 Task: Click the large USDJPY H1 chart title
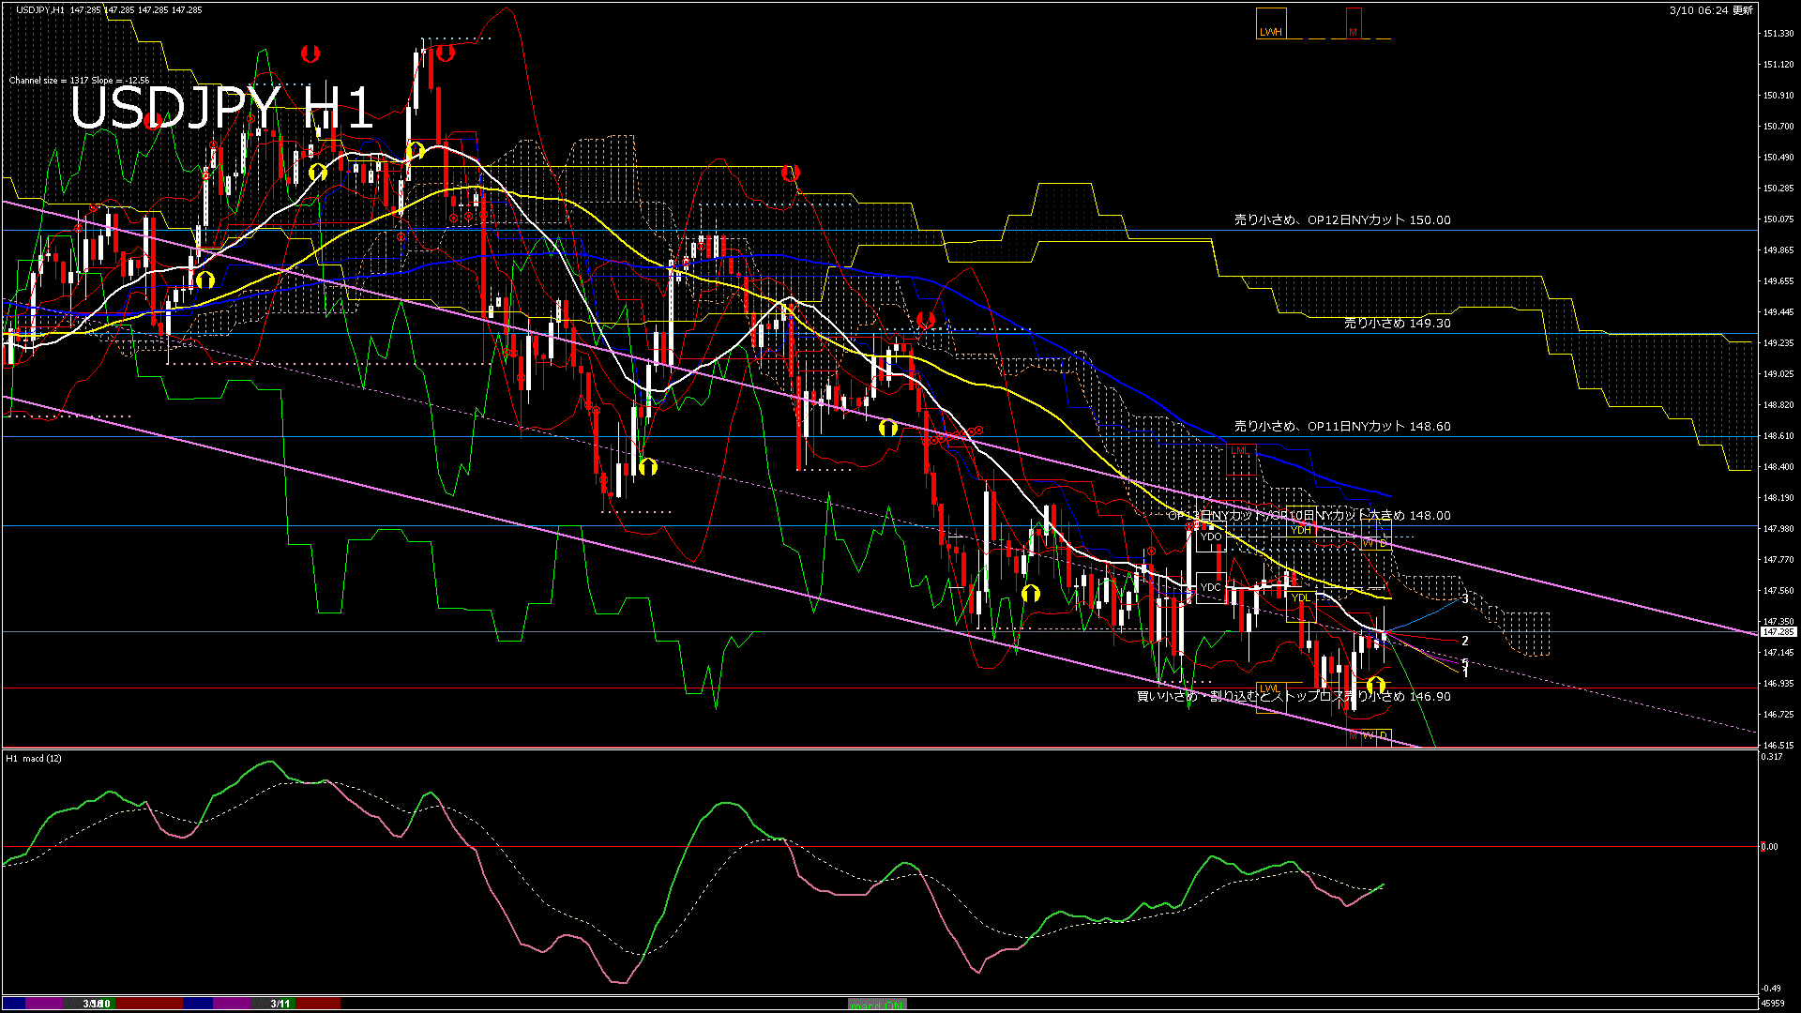click(x=221, y=108)
